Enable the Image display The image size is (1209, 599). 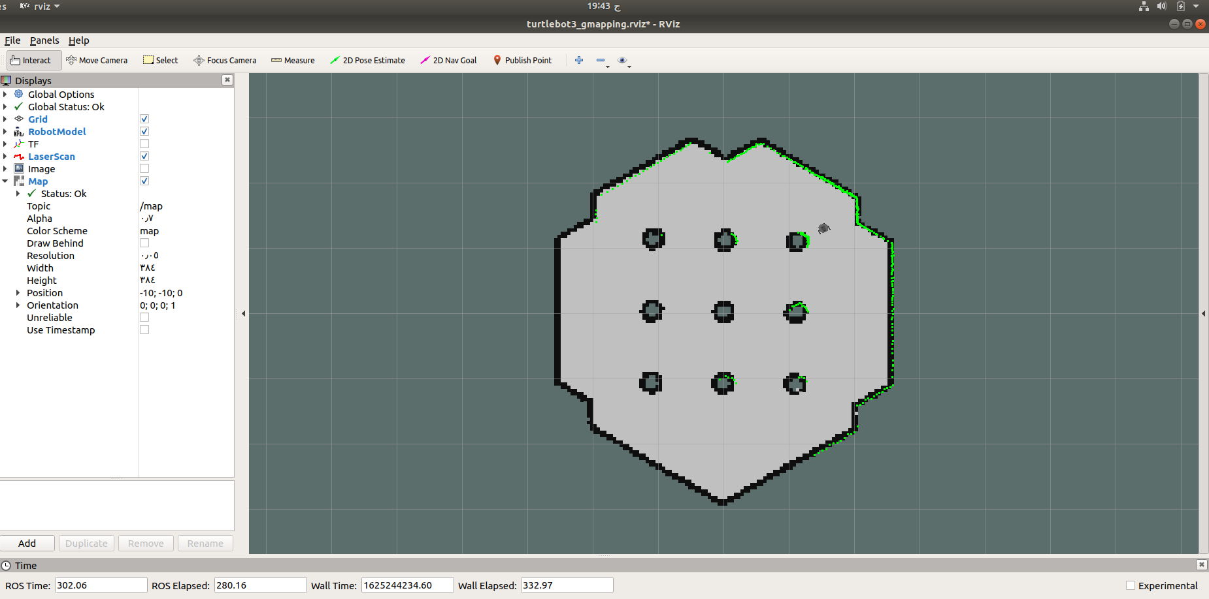144,168
